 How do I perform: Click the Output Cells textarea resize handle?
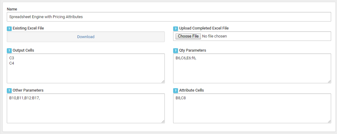163,81
